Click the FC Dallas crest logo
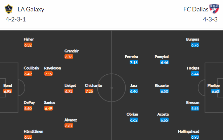Image resolution: width=223 pixels, height=140 pixels. pyautogui.click(x=214, y=9)
